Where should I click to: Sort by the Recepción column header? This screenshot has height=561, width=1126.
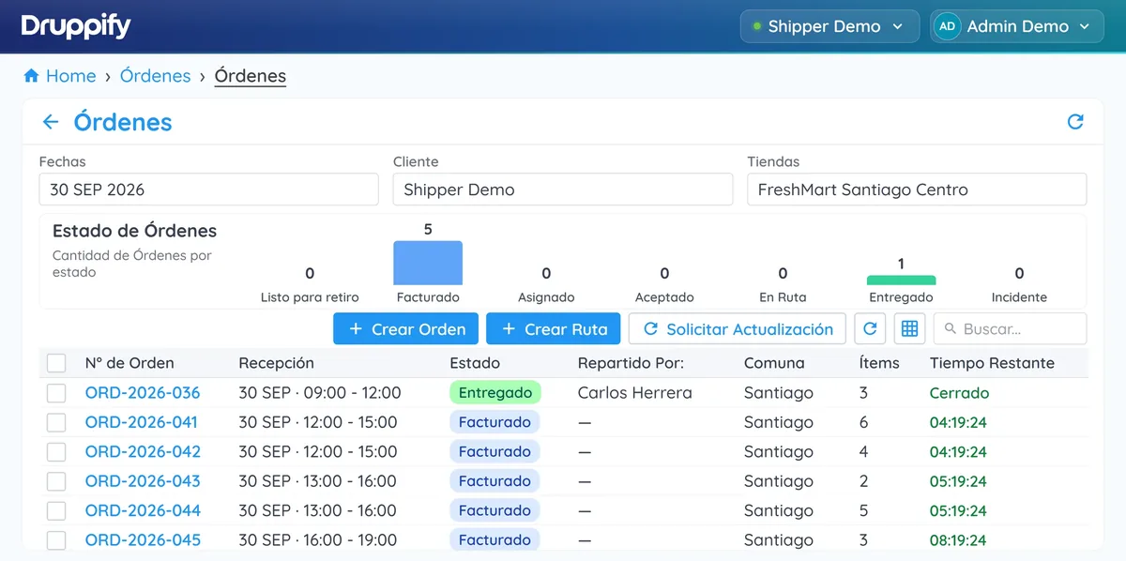point(276,363)
